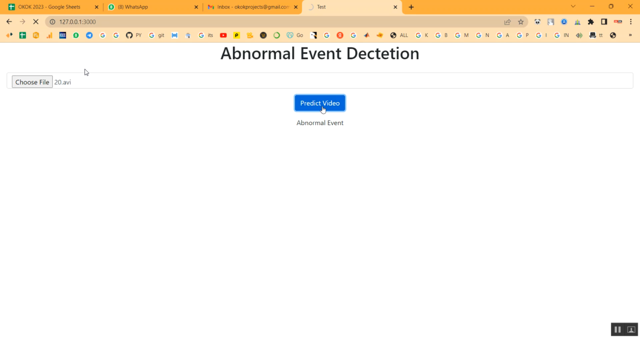Open the green speaker bookmark icon
The height and width of the screenshot is (338, 640).
click(x=579, y=35)
